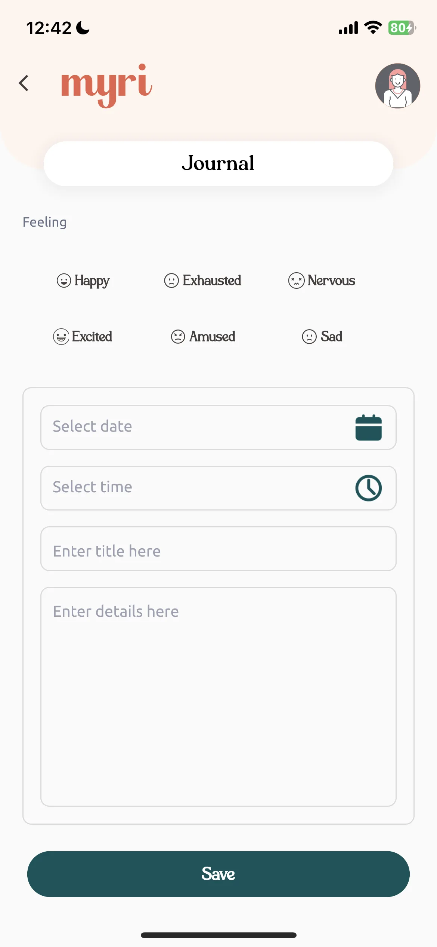Focus the Enter details here text area

click(x=218, y=696)
